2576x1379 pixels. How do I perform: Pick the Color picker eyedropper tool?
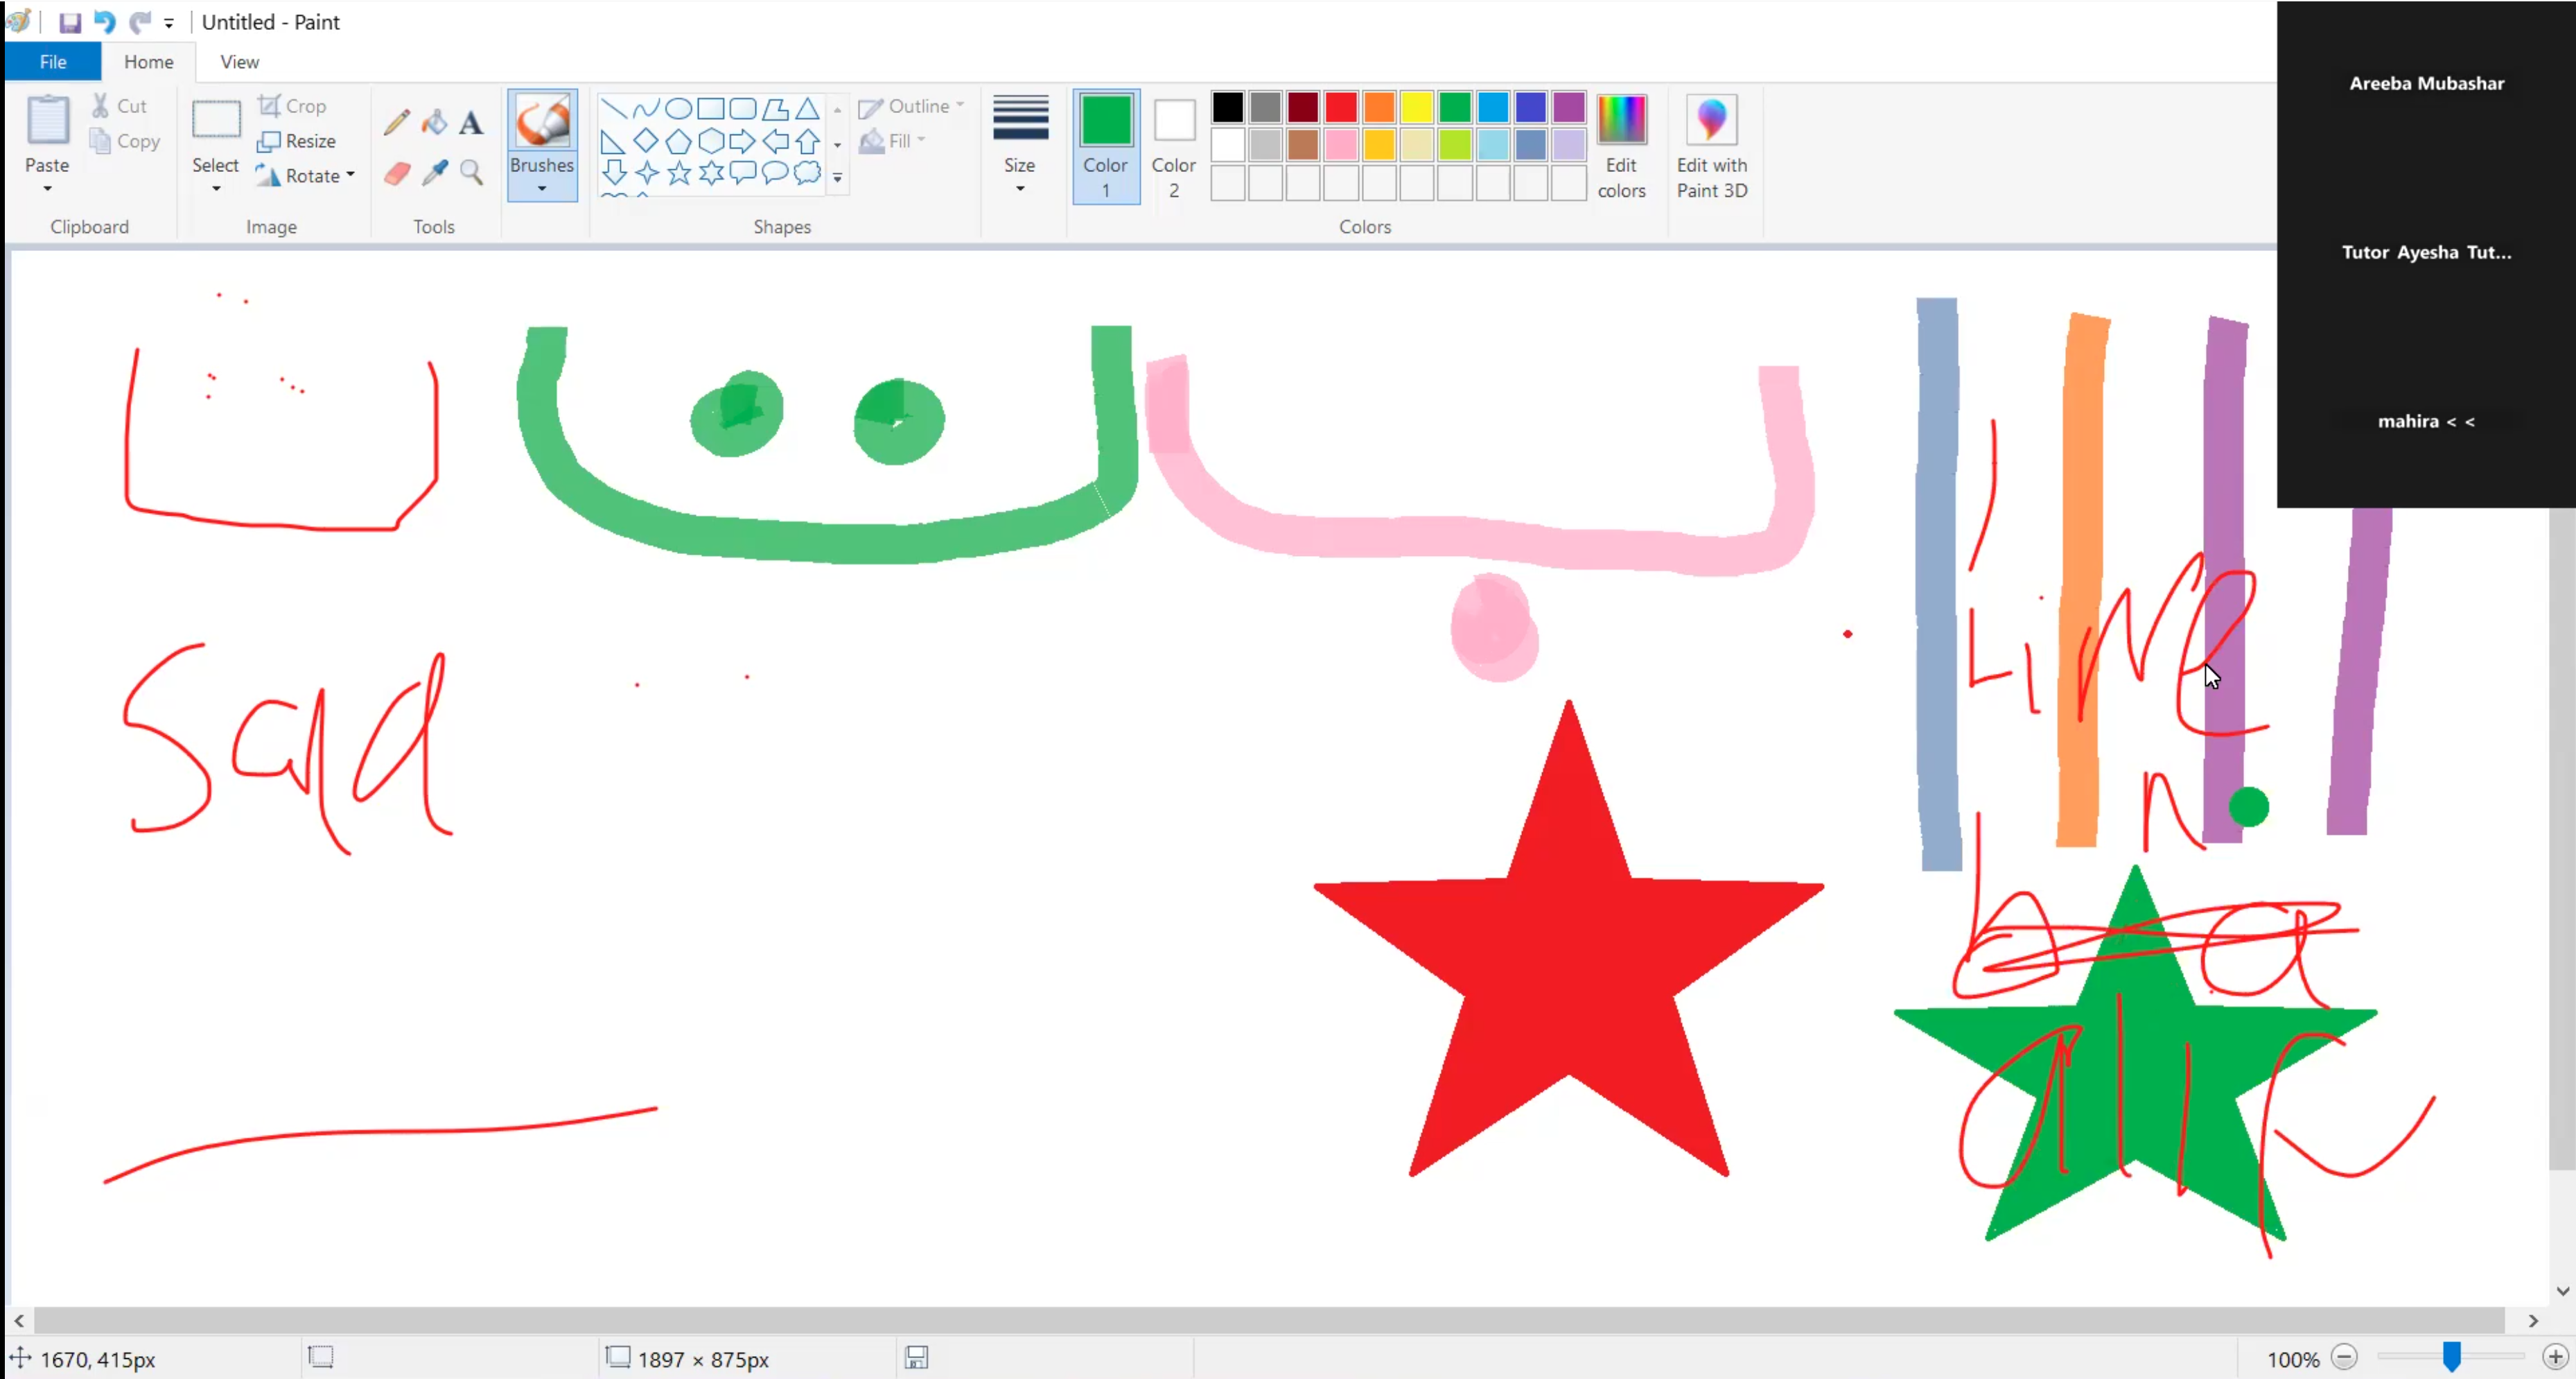point(434,173)
